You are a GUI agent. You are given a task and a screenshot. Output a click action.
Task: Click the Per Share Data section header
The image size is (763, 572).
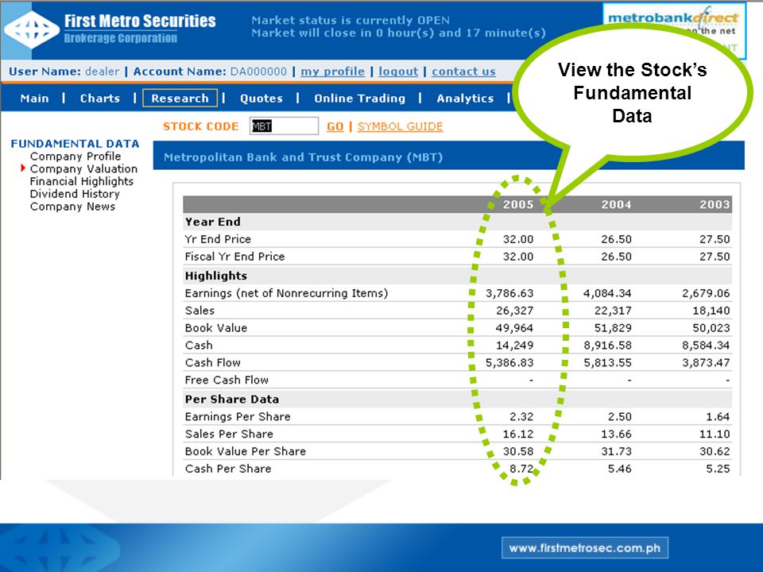coord(231,400)
